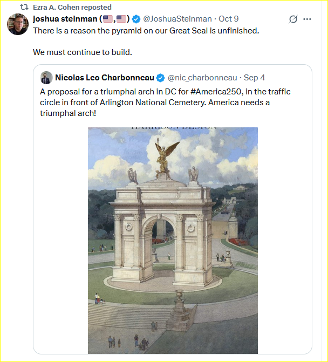Click the "We must continue to build." line
The image size is (328, 362).
[83, 52]
